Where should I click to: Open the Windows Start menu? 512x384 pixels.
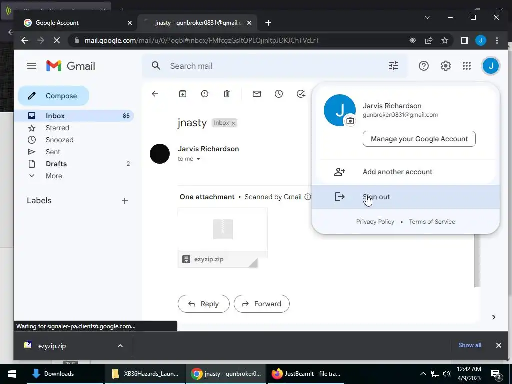pos(12,374)
